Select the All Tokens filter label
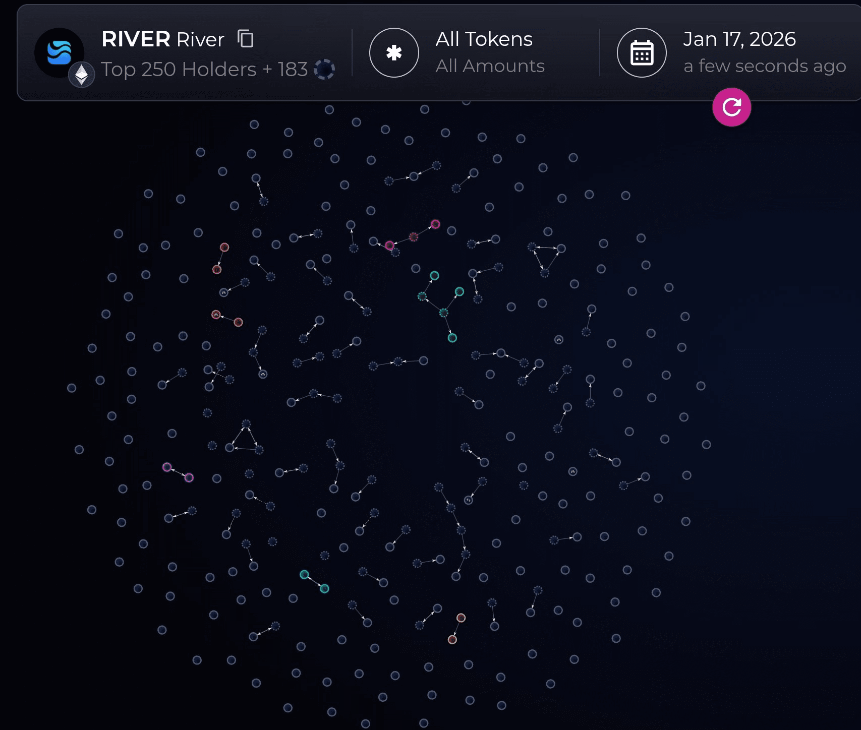The width and height of the screenshot is (861, 730). (x=484, y=39)
